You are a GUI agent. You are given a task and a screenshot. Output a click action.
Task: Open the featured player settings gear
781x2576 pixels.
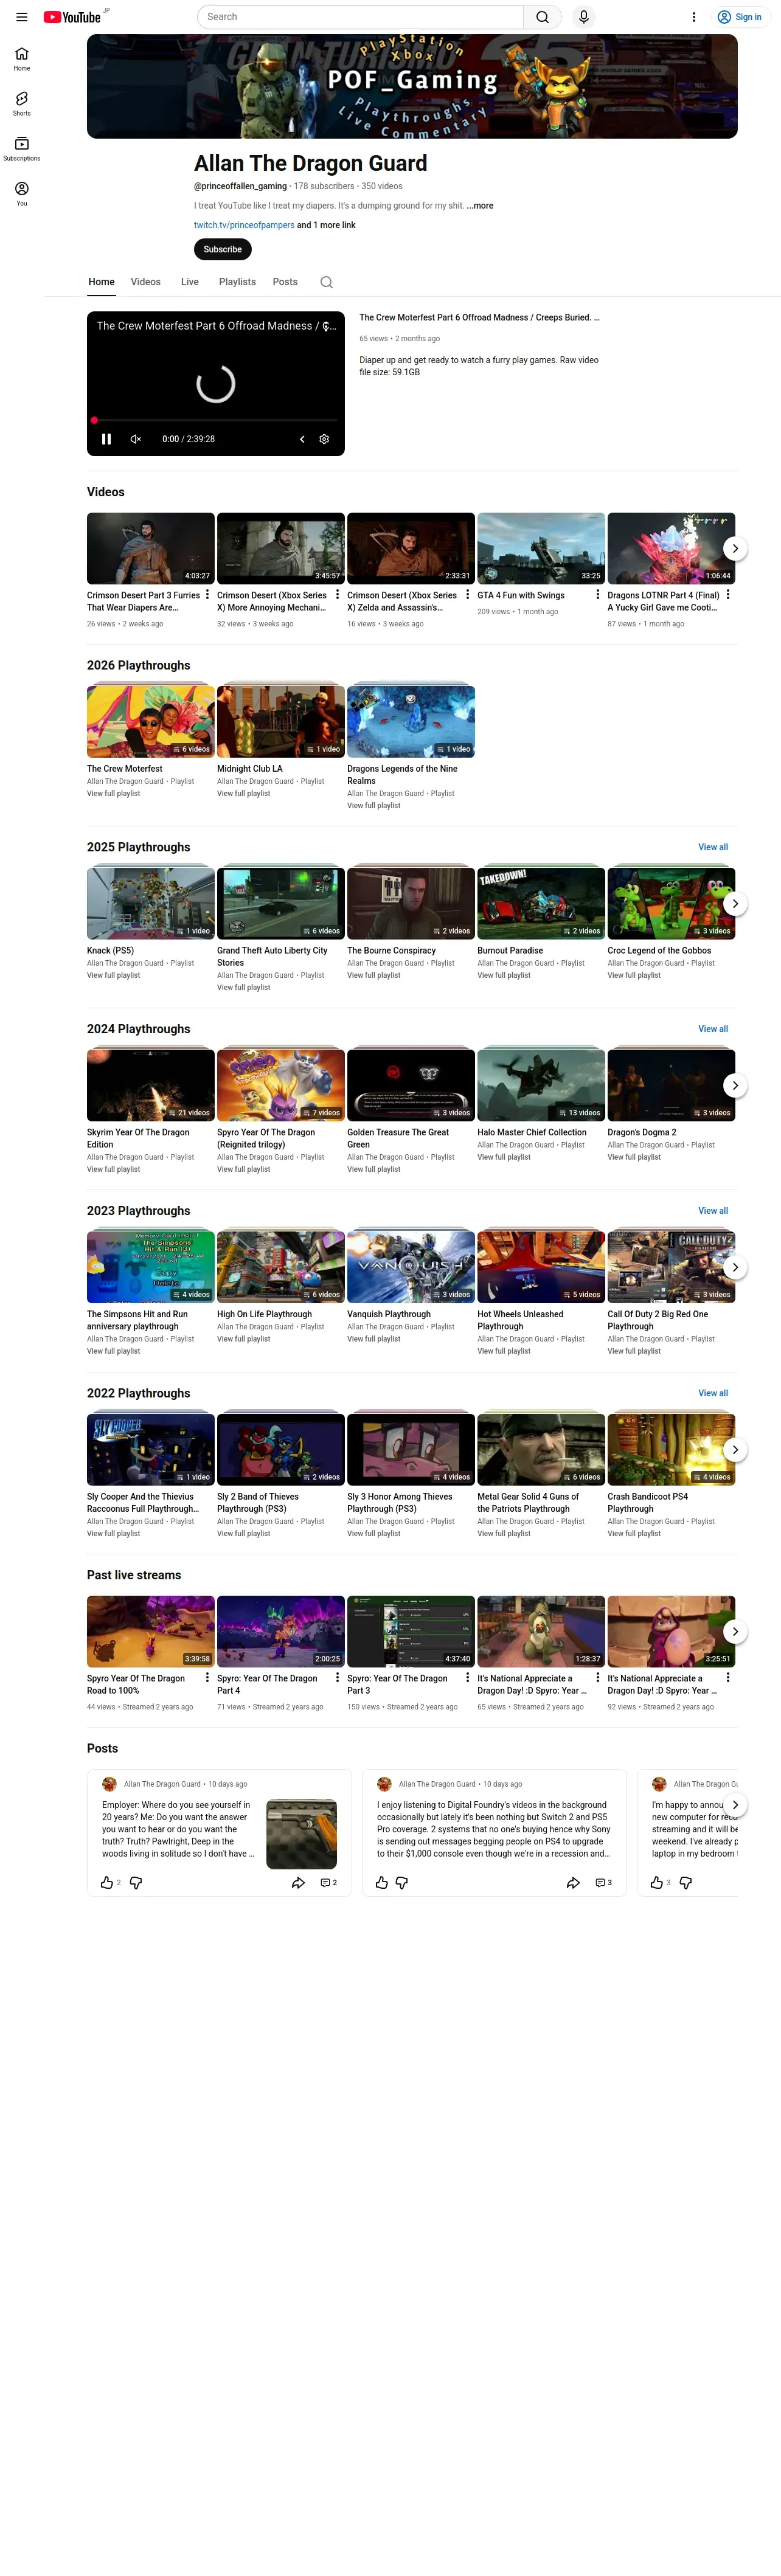coord(324,439)
